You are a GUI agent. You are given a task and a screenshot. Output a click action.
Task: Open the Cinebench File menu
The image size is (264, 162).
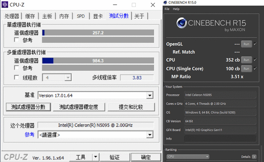(x=167, y=9)
